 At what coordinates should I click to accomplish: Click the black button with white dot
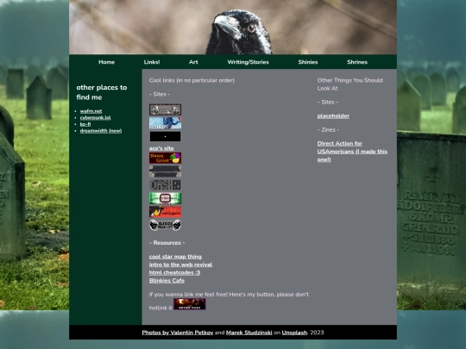[x=165, y=136]
